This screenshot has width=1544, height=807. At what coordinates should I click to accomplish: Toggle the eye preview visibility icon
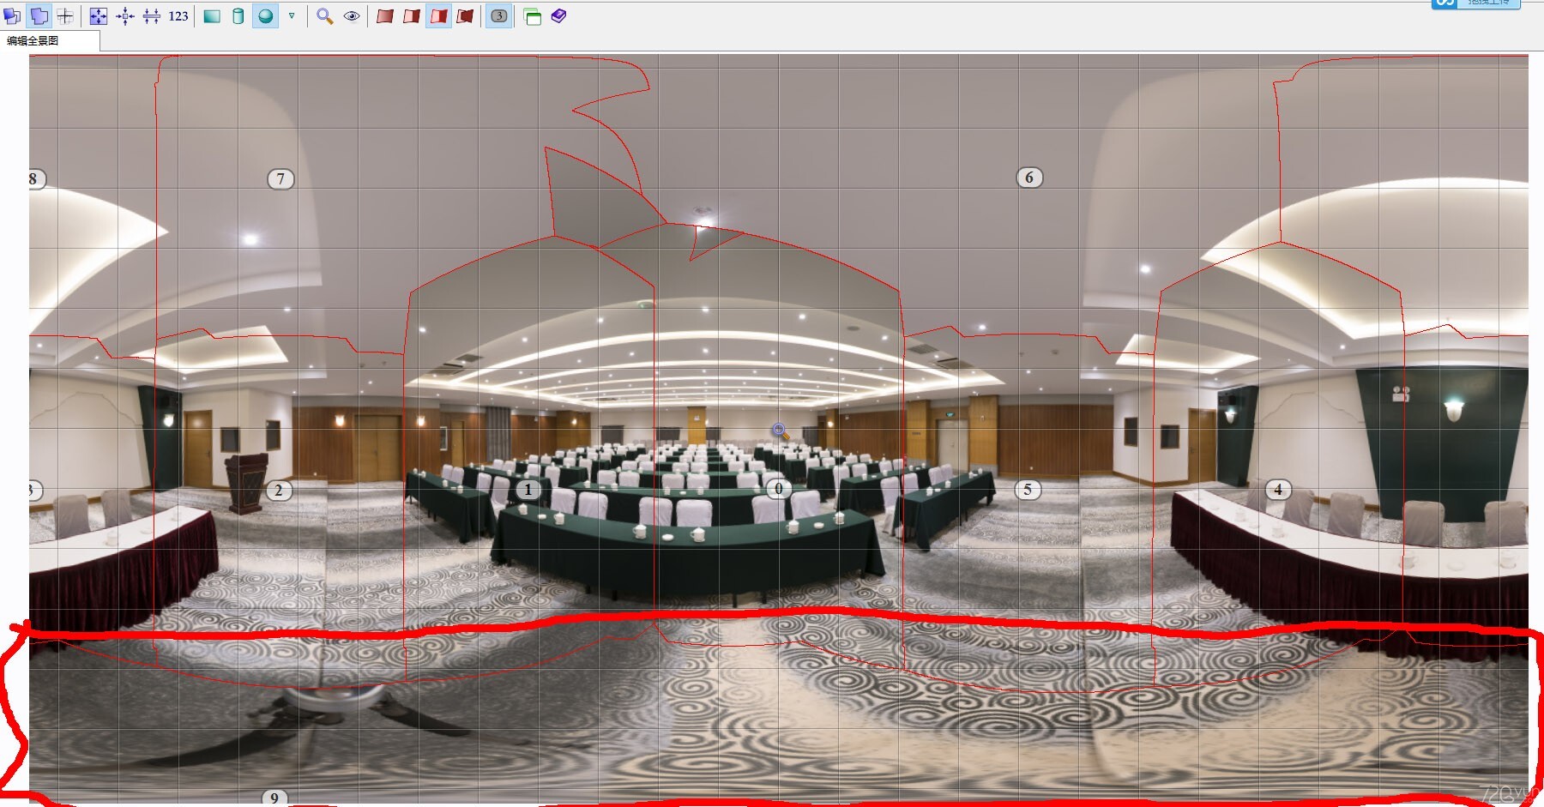coord(352,16)
